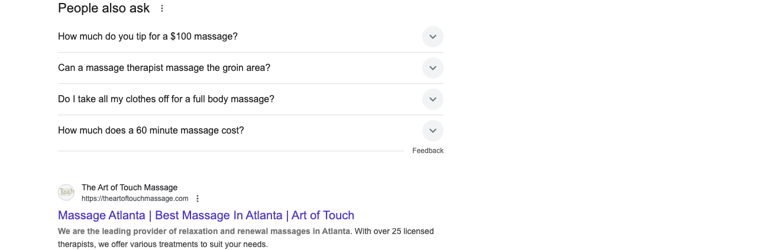Click the Feedback link
Image resolution: width=757 pixels, height=250 pixels.
(x=428, y=151)
